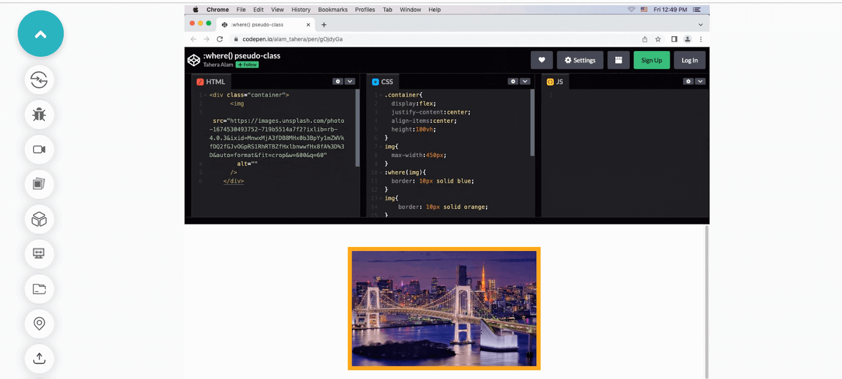Click HTML editor vertical scrollbar
The height and width of the screenshot is (379, 842).
(x=358, y=128)
